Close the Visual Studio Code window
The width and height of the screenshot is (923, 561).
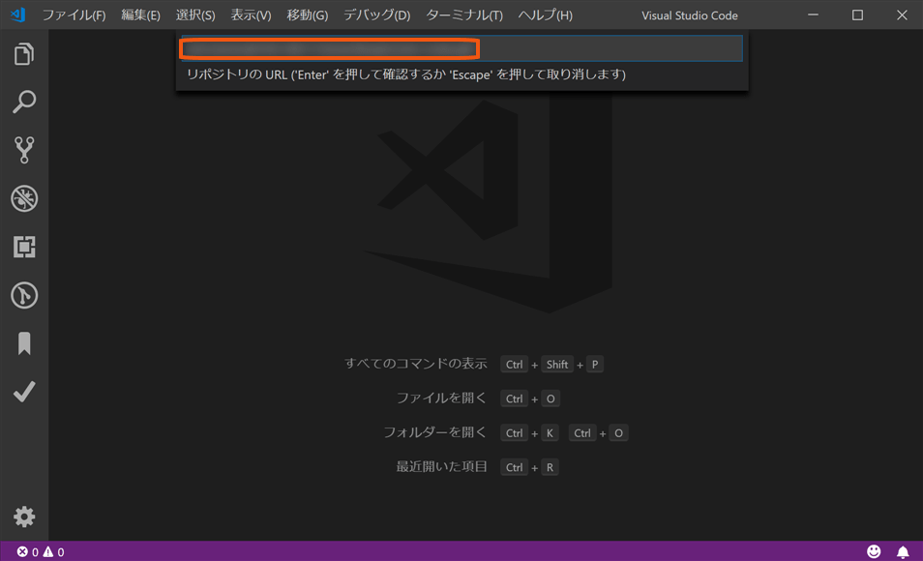coord(902,15)
